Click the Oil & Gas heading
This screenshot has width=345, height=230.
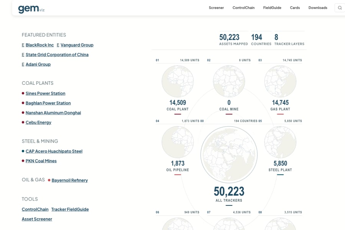click(x=33, y=180)
